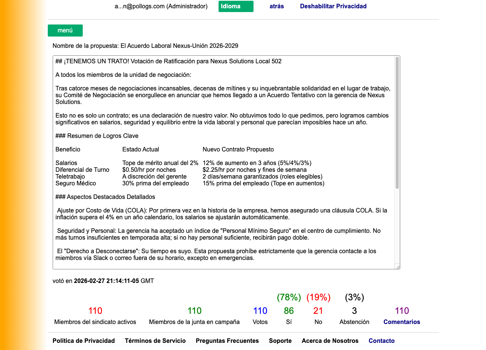Click the vote timestamp 2026-02-27 21:14:11-05
This screenshot has width=486, height=350.
[106, 281]
